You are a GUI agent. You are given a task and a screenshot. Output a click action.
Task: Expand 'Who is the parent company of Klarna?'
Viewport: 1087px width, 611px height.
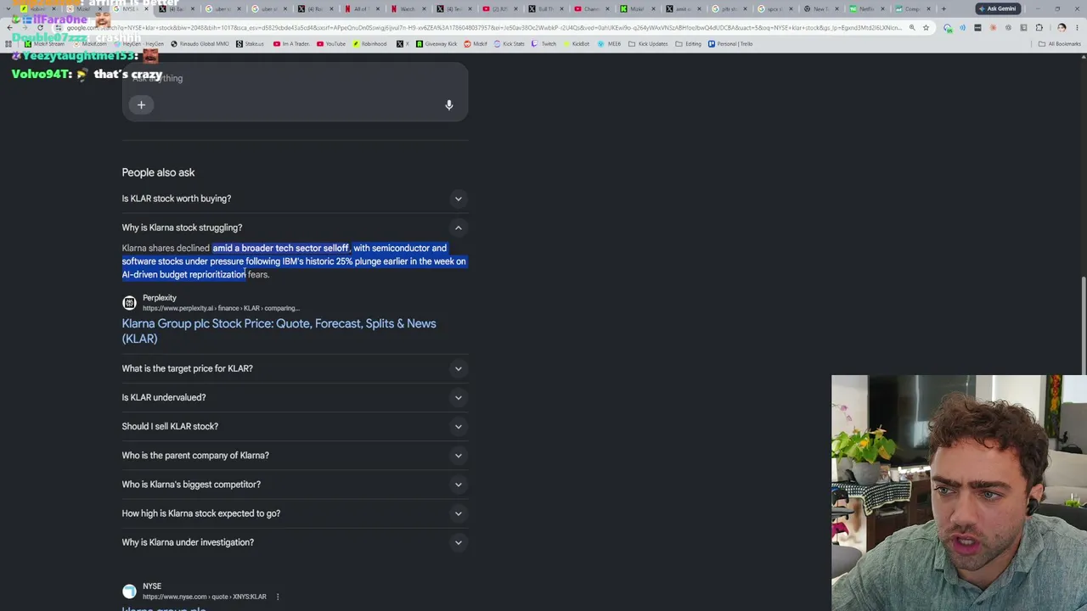click(x=295, y=455)
